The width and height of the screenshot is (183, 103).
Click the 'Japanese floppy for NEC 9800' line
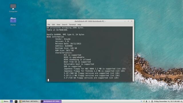[x=95, y=69]
